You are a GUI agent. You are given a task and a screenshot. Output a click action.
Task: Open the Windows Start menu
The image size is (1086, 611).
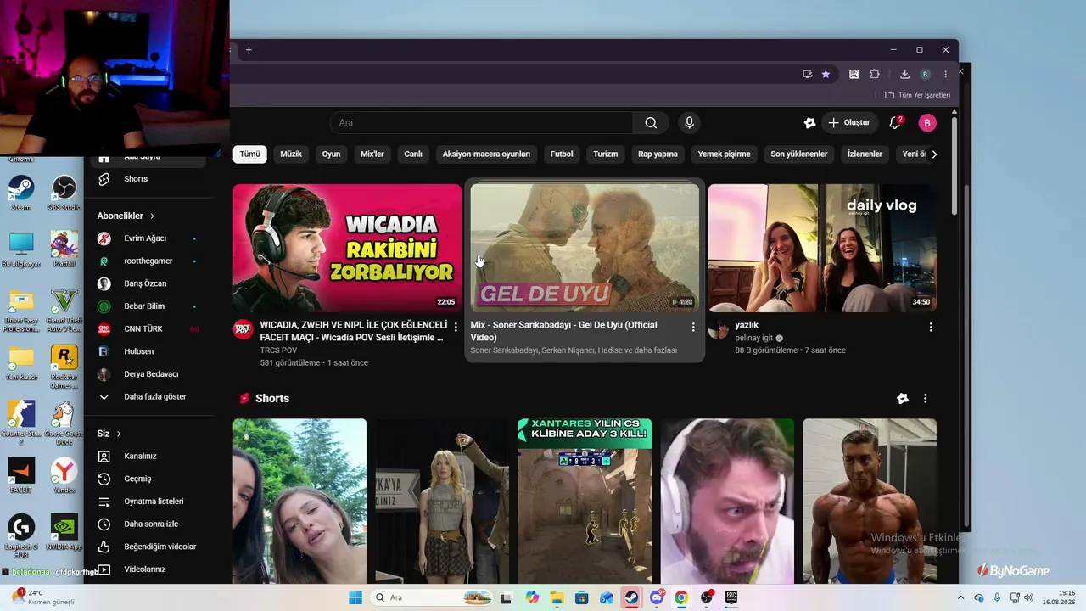click(355, 597)
